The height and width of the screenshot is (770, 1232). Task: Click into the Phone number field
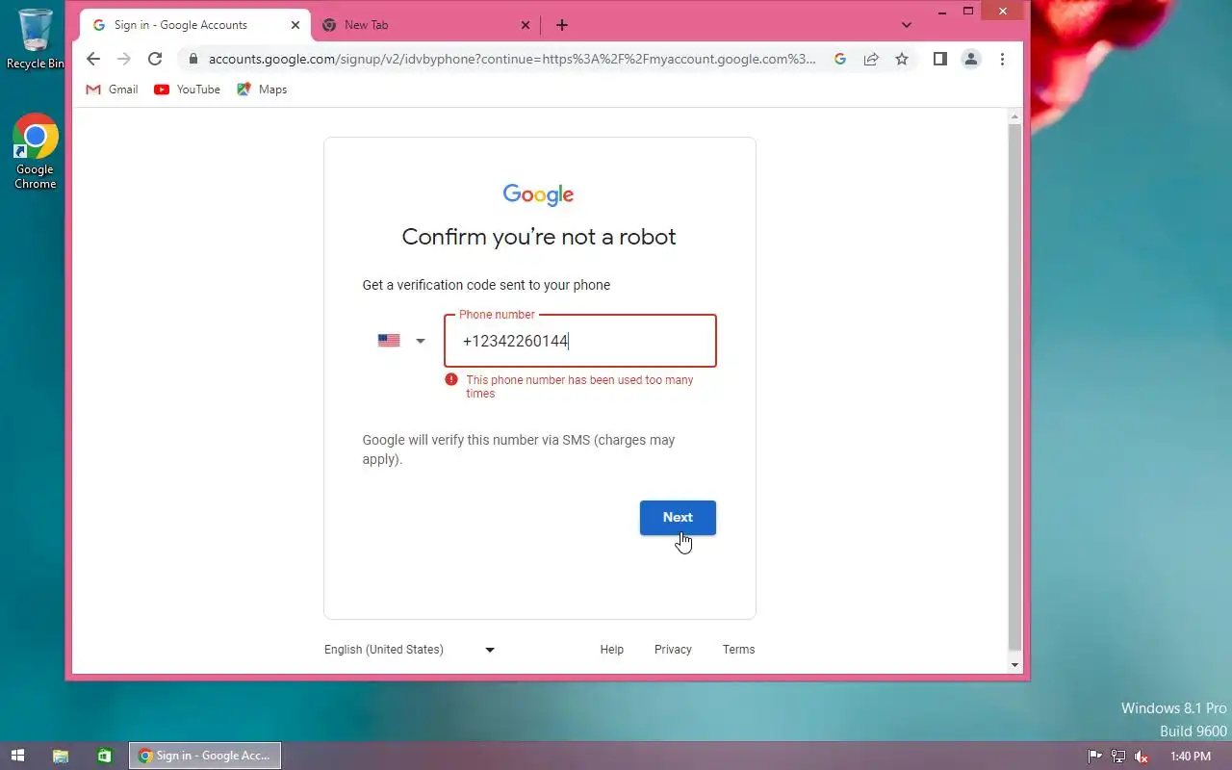(x=580, y=341)
